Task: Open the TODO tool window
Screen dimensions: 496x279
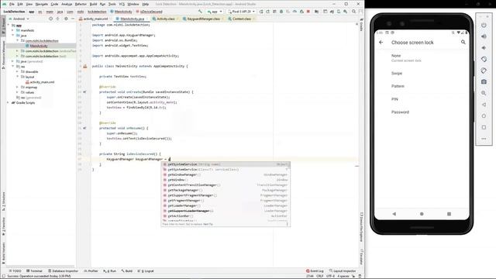Action: (x=15, y=270)
